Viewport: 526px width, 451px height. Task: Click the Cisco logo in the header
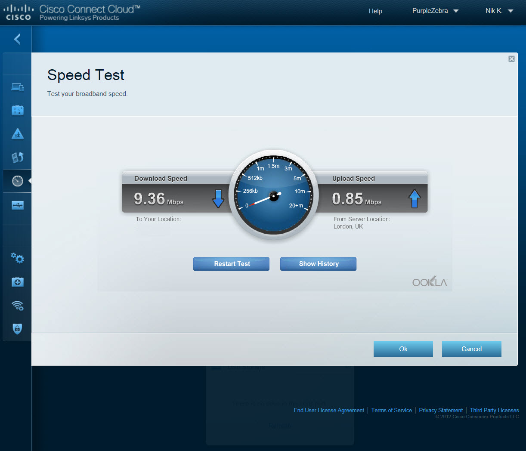click(x=18, y=12)
